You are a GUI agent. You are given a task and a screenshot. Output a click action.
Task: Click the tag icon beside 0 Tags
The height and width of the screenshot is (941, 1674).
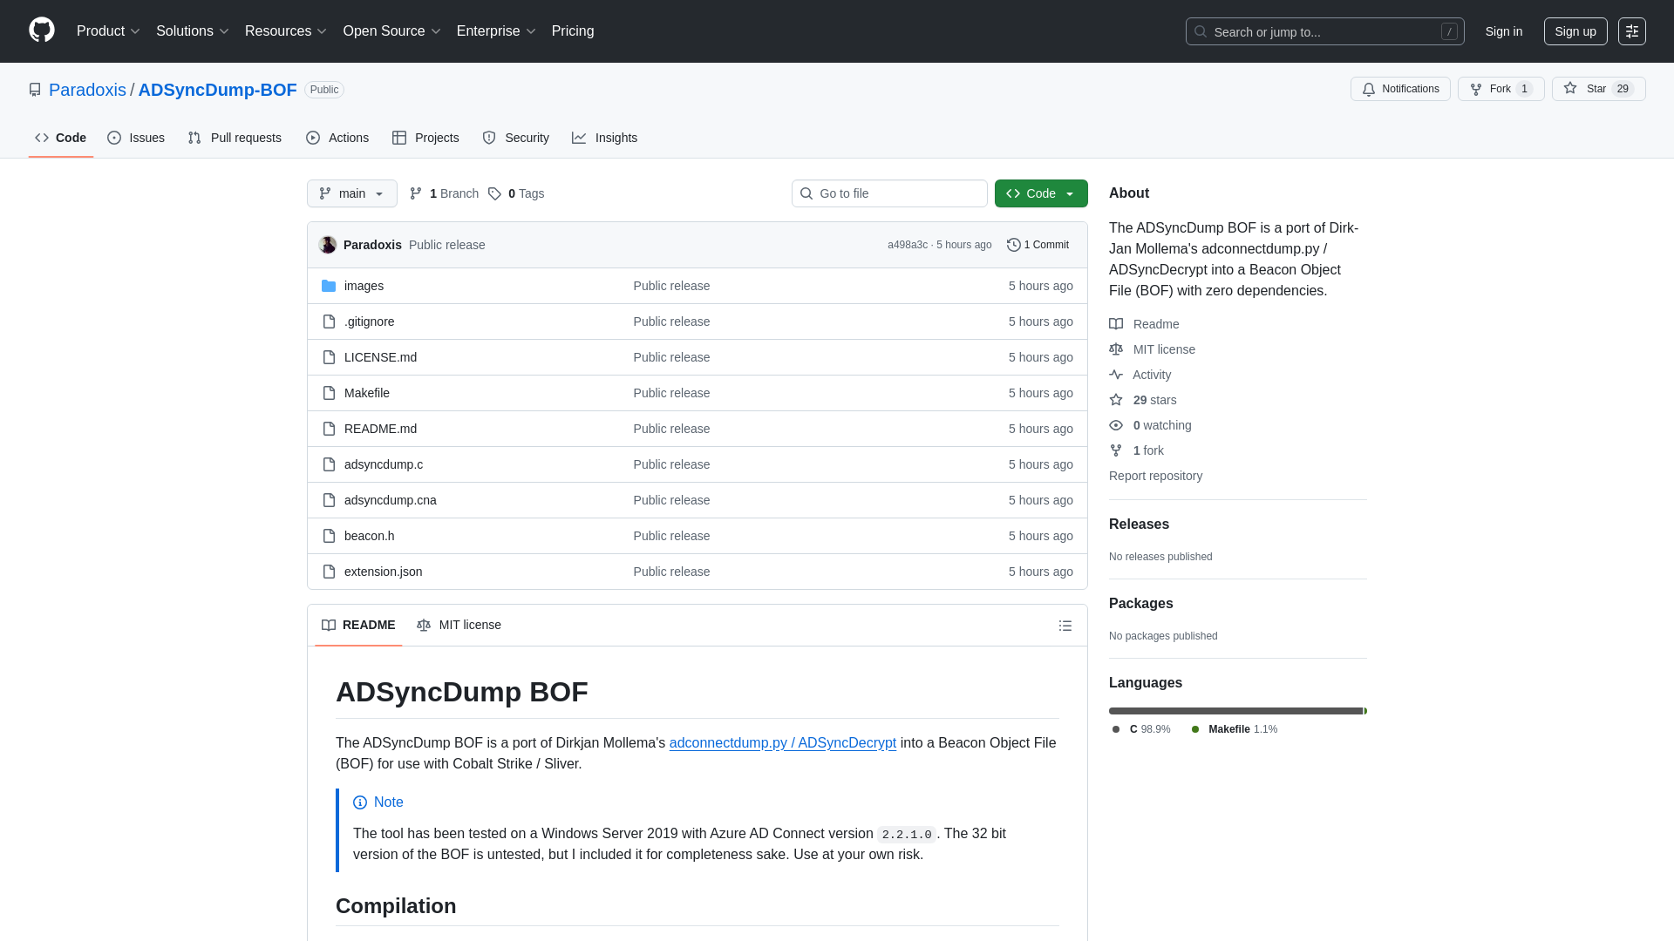tap(494, 193)
